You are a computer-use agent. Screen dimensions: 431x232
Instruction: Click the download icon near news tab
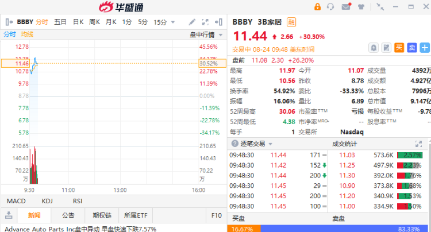coord(9,215)
